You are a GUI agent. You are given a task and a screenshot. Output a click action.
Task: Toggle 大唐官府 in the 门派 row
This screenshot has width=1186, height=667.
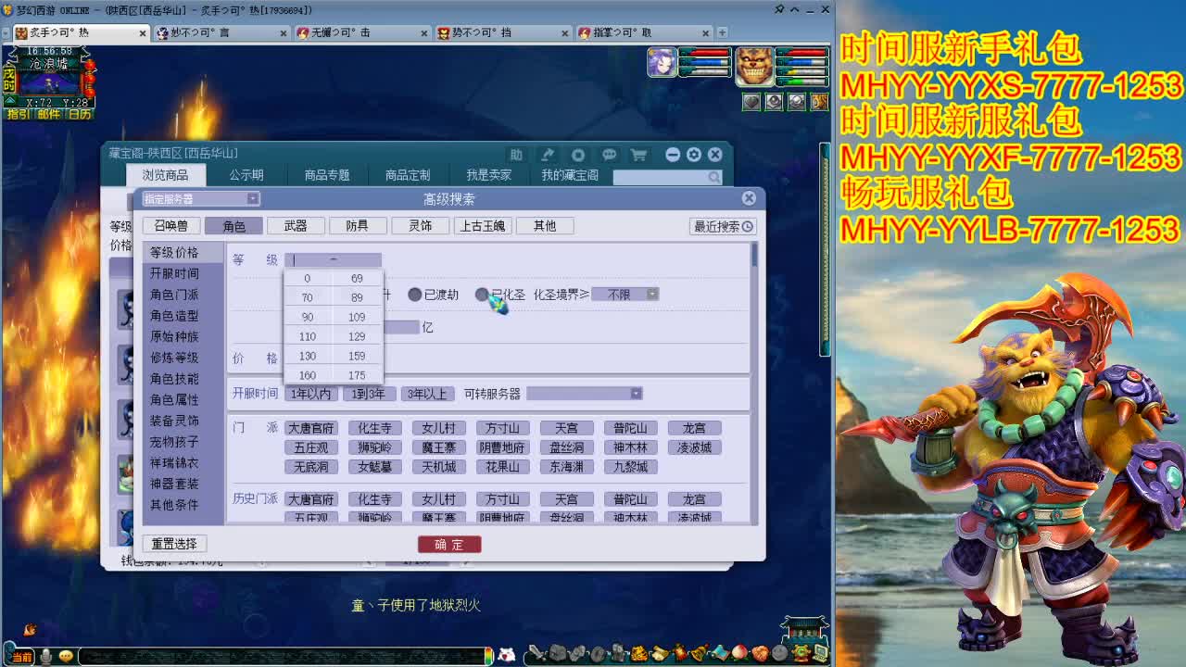click(x=311, y=428)
